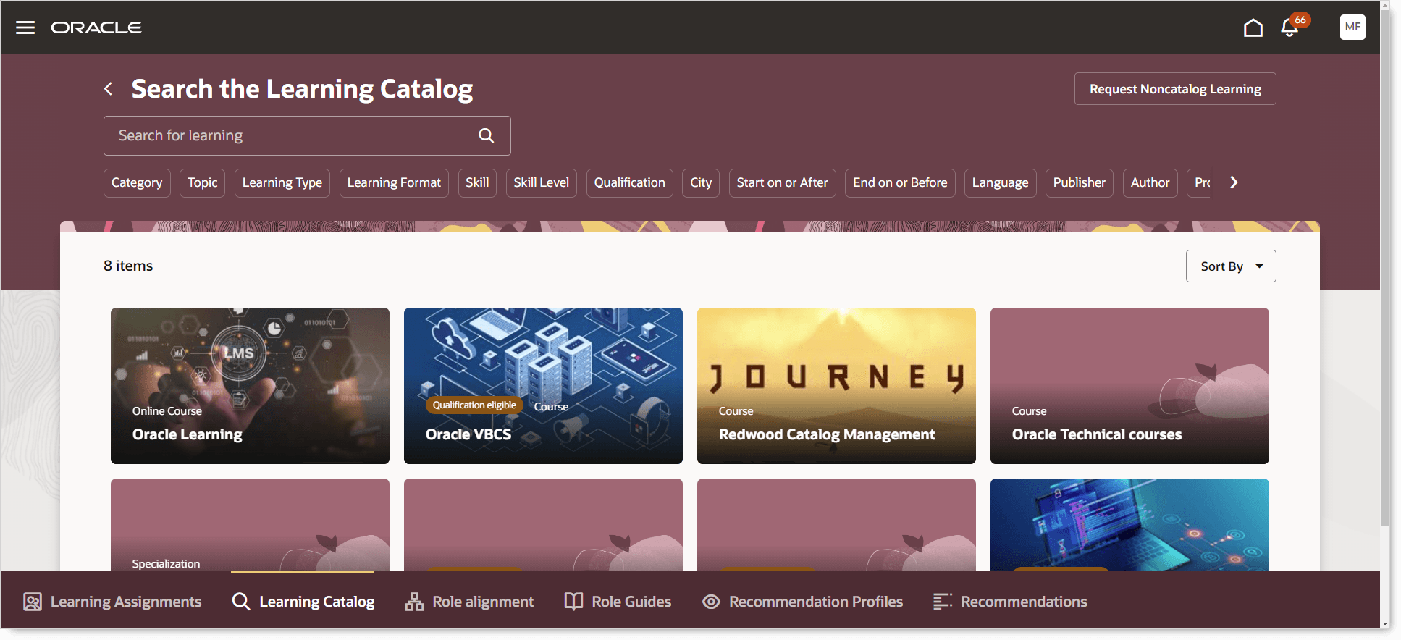
Task: Switch to Learning Assignments tab
Action: click(x=113, y=602)
